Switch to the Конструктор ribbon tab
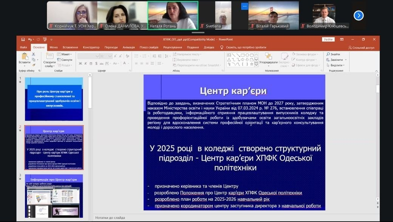The width and height of the screenshot is (393, 222). [92, 47]
